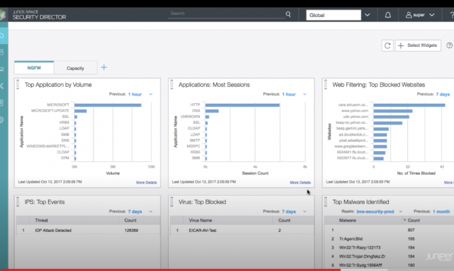Open Virus: Top Blocked 7 days dropdown

coord(305,211)
